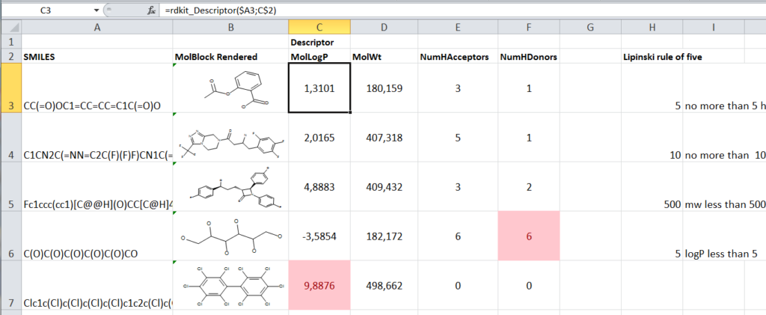Click the SMILES header cell

point(96,56)
